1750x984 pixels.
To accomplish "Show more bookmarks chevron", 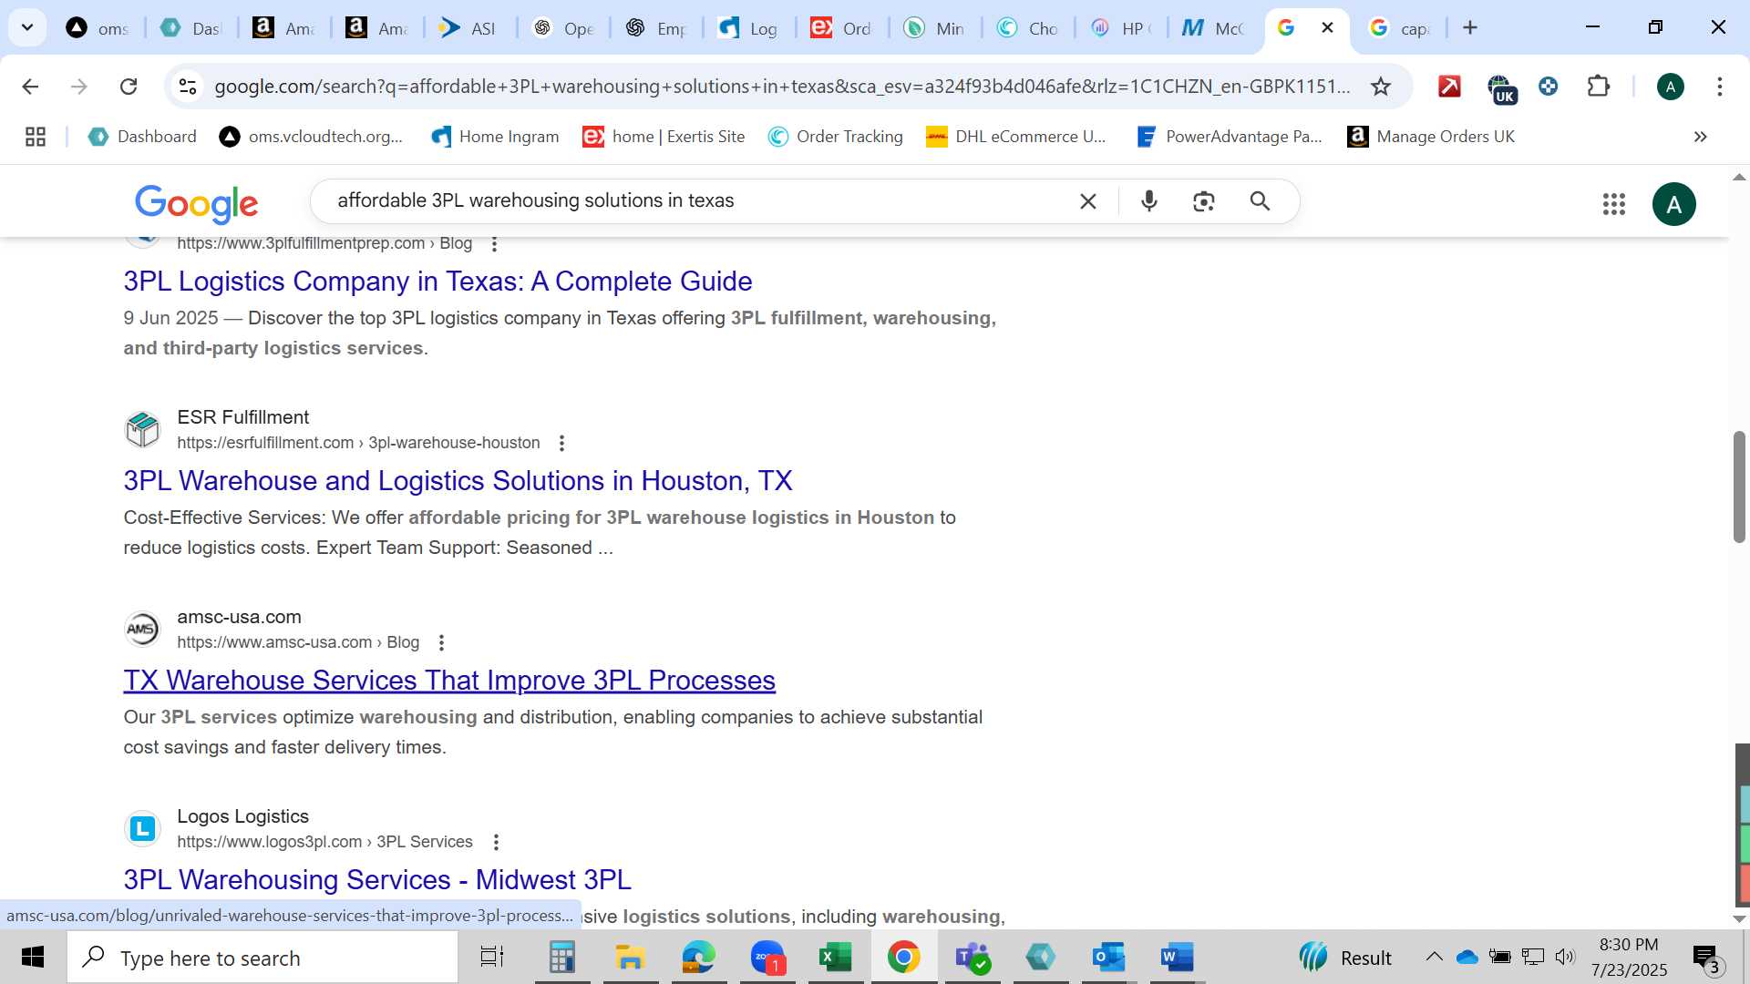I will click(x=1701, y=137).
